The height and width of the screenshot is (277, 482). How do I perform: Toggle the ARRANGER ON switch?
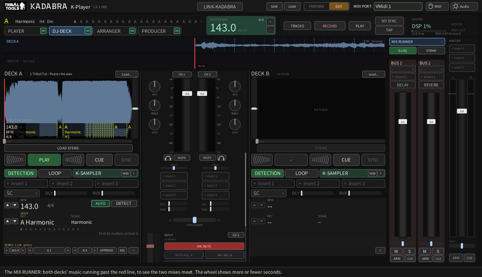132,31
